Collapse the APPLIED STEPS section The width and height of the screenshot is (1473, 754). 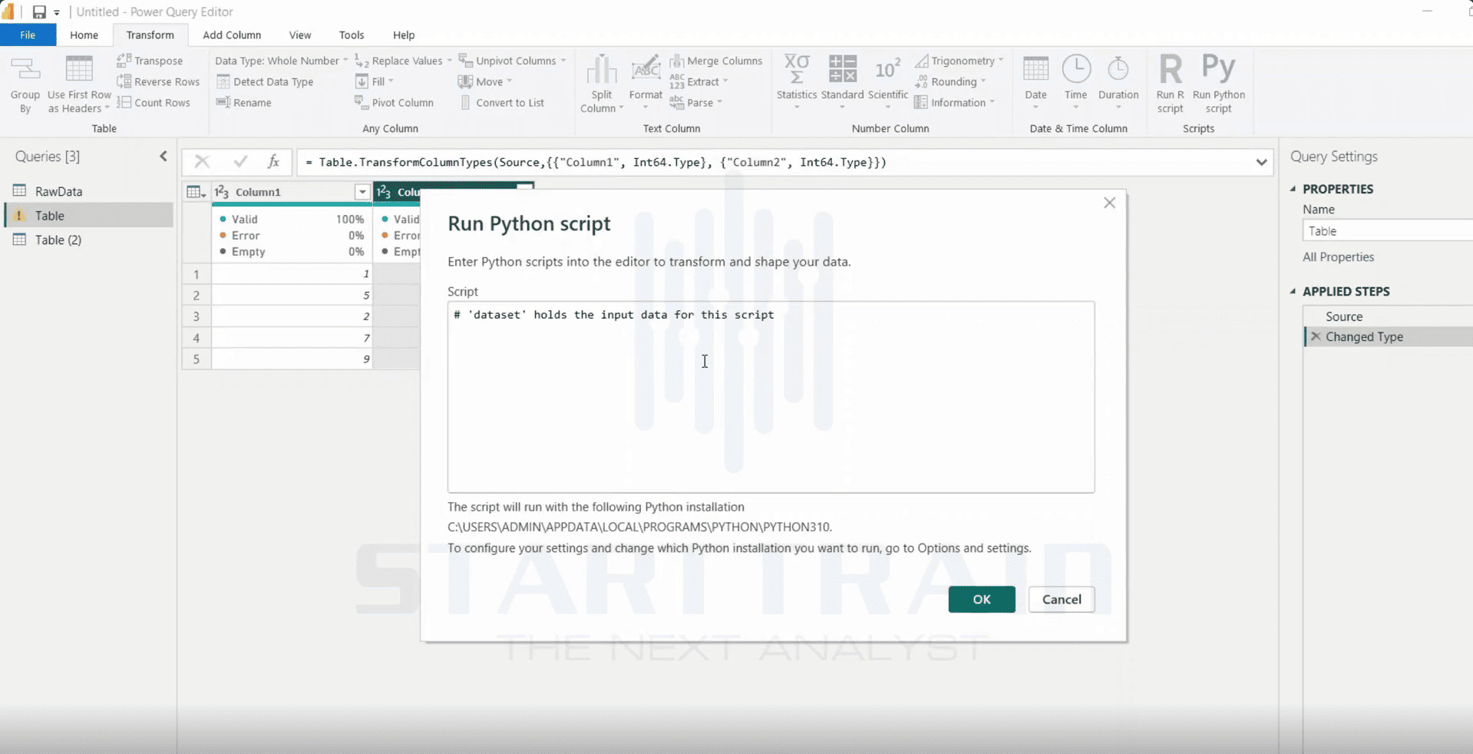coord(1293,292)
